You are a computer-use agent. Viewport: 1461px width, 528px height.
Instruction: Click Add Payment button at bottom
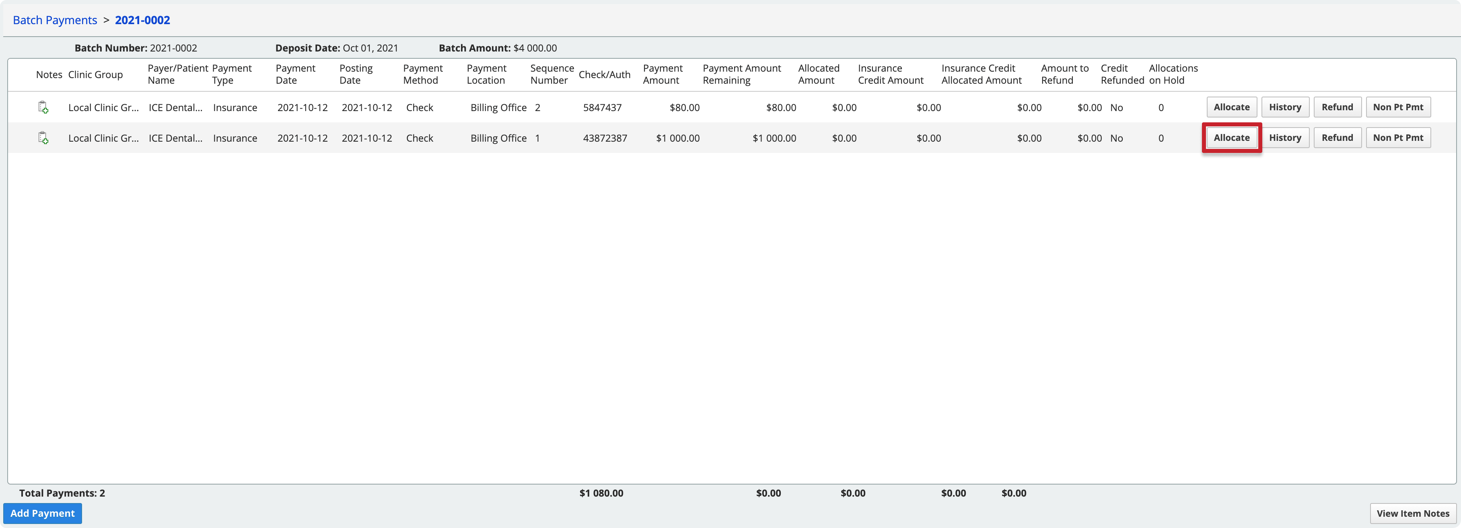click(44, 512)
